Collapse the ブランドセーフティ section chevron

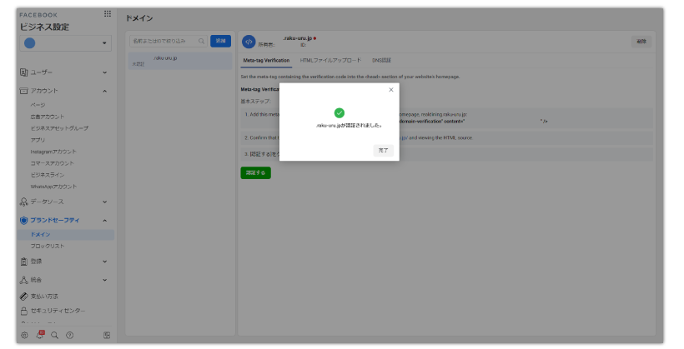(x=105, y=221)
